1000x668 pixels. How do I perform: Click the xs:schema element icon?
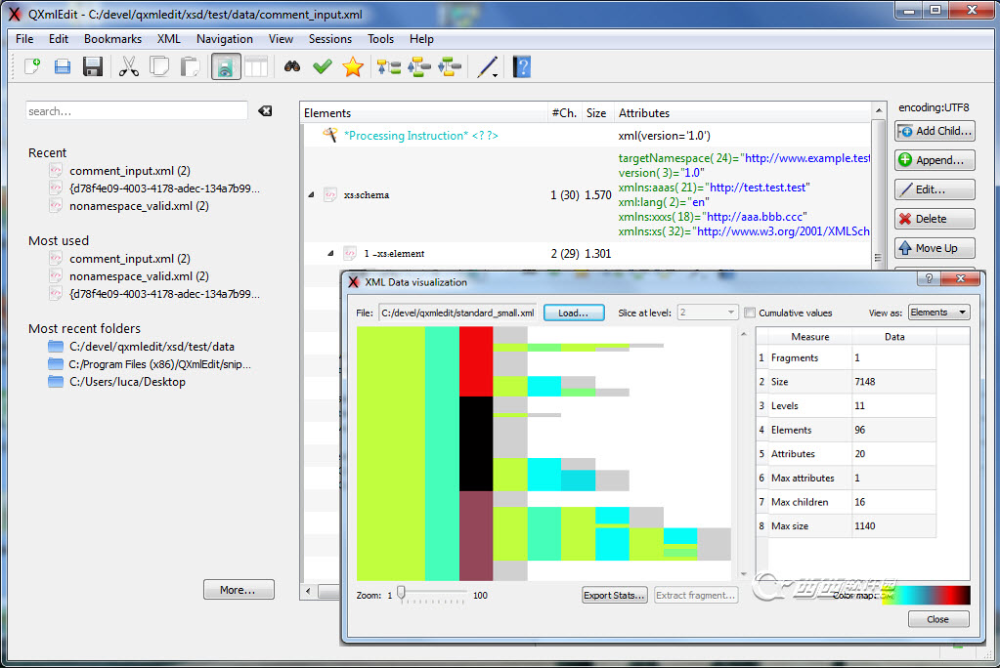tap(330, 194)
